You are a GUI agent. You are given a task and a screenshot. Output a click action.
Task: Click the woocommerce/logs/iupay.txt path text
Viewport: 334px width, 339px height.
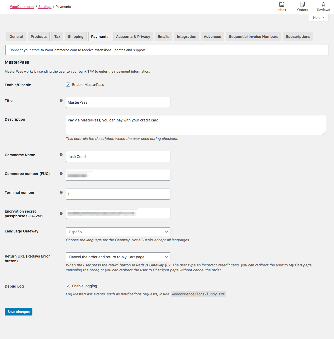[198, 294]
